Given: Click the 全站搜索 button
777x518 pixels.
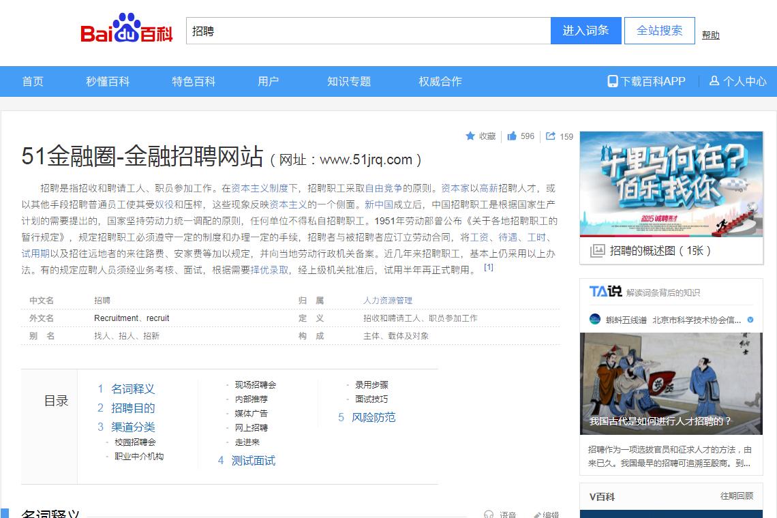Looking at the screenshot, I should pos(659,31).
